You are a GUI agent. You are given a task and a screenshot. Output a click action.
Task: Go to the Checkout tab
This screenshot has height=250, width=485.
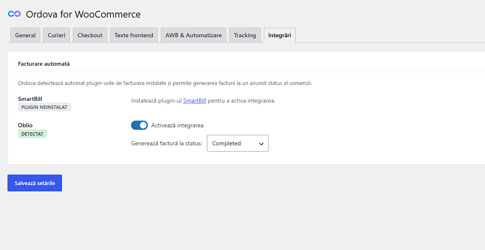90,35
